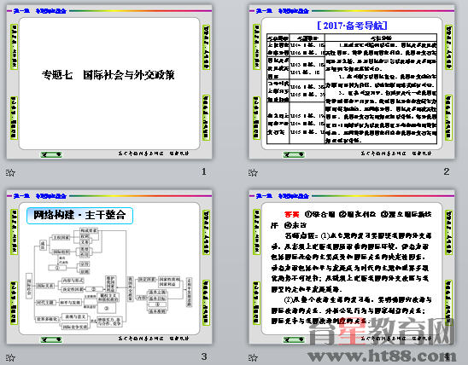The image size is (468, 365).
Task: Select slide 4 with the answer text
Action: point(352,267)
